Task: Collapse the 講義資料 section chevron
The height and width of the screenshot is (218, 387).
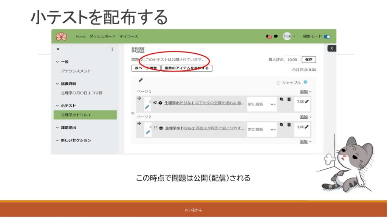Action: pos(57,84)
